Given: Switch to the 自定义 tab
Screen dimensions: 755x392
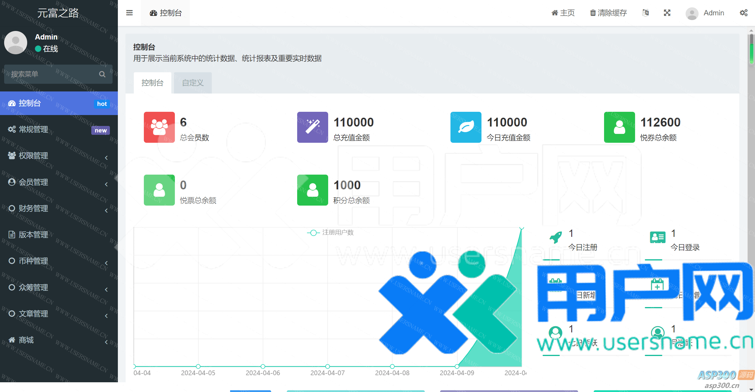Looking at the screenshot, I should (193, 83).
